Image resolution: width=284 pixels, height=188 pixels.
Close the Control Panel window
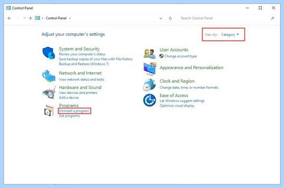274,8
